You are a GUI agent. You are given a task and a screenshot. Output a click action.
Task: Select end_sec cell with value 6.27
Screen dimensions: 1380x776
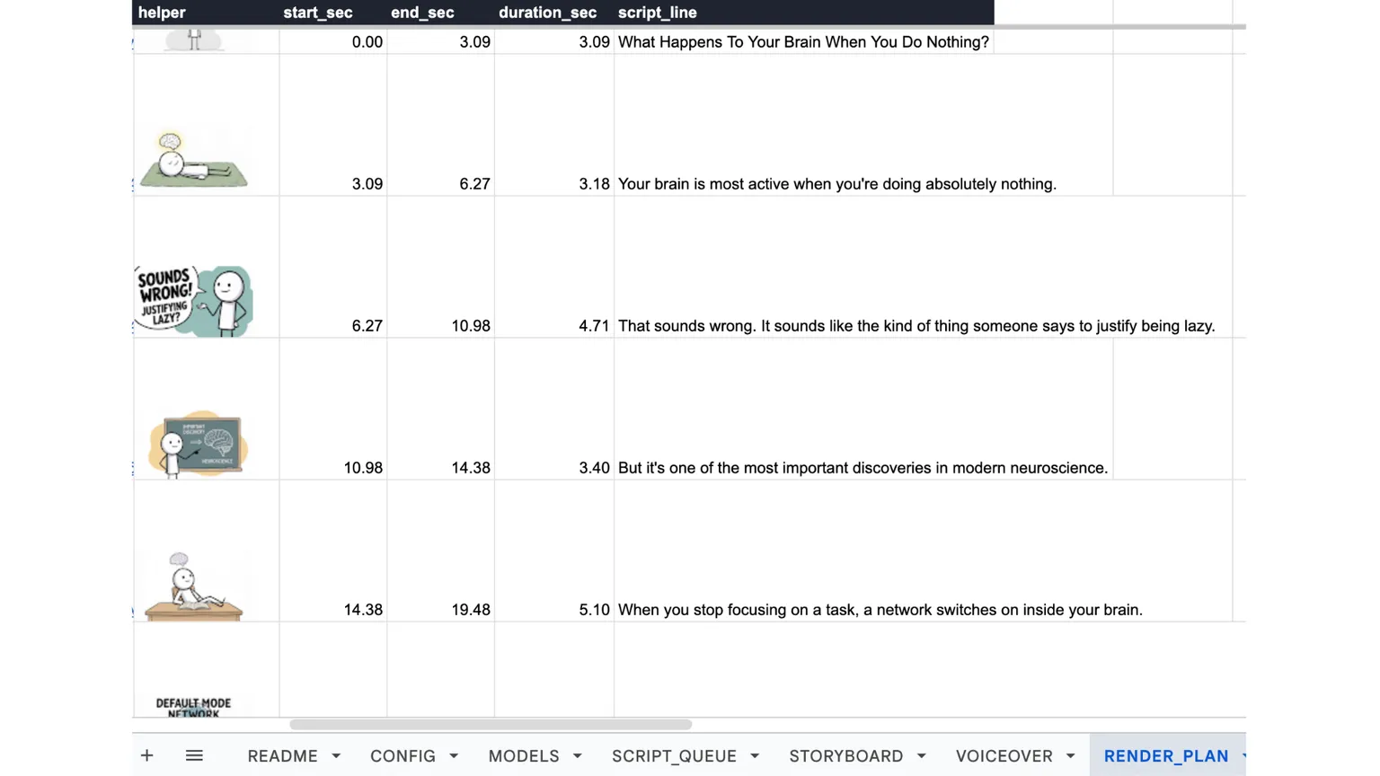(x=441, y=125)
